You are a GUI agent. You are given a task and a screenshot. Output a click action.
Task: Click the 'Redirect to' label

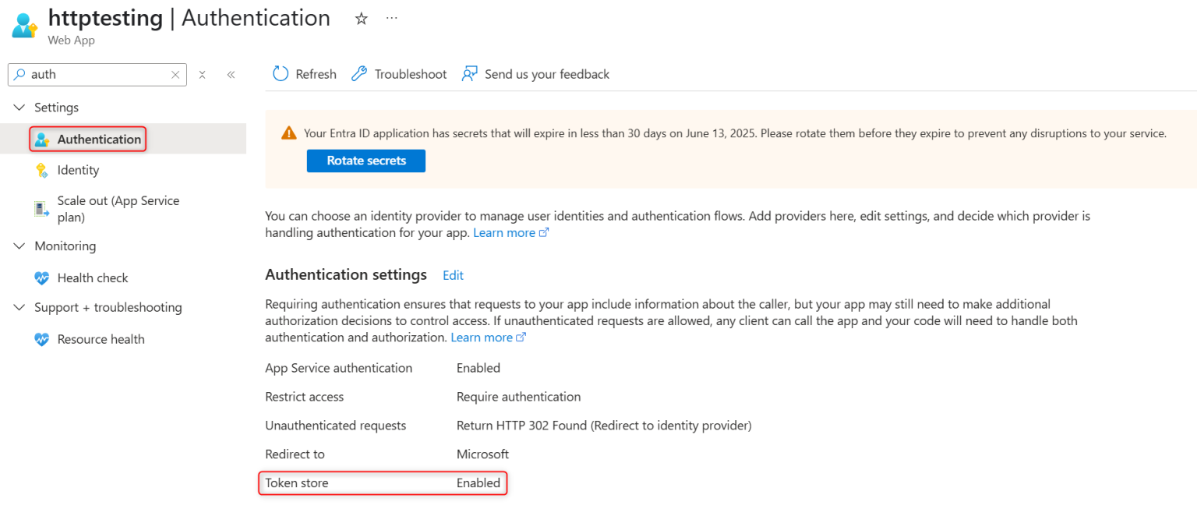tap(295, 454)
